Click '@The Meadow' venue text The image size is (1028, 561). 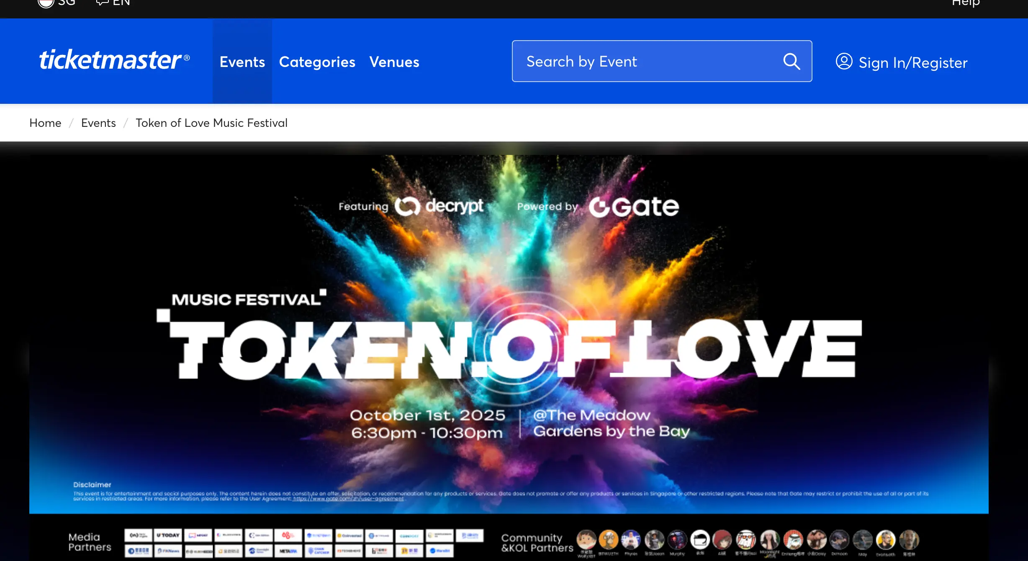pyautogui.click(x=592, y=415)
